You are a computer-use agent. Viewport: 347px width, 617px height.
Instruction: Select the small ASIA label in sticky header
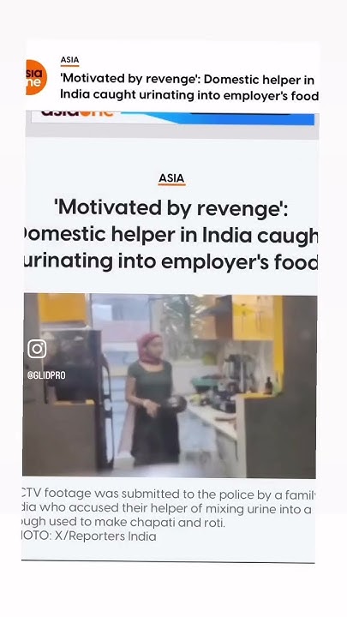(x=69, y=60)
